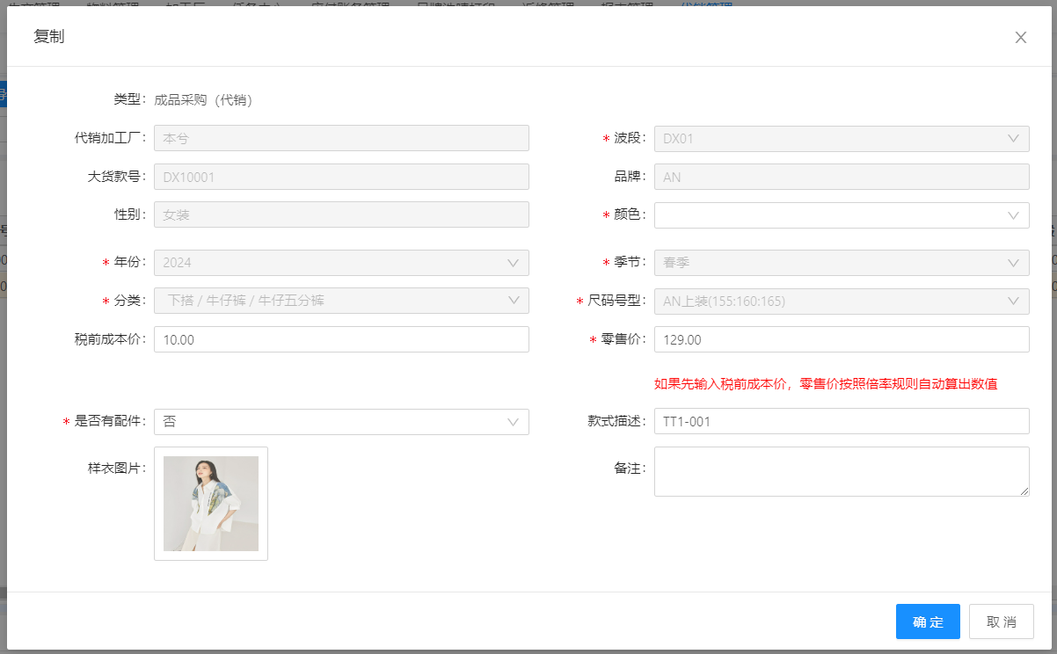The width and height of the screenshot is (1057, 654).
Task: Expand the 是否有配件 dropdown
Action: 341,422
